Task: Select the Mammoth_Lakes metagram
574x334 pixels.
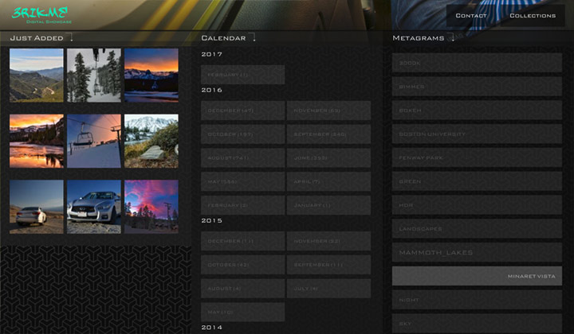Action: click(477, 252)
